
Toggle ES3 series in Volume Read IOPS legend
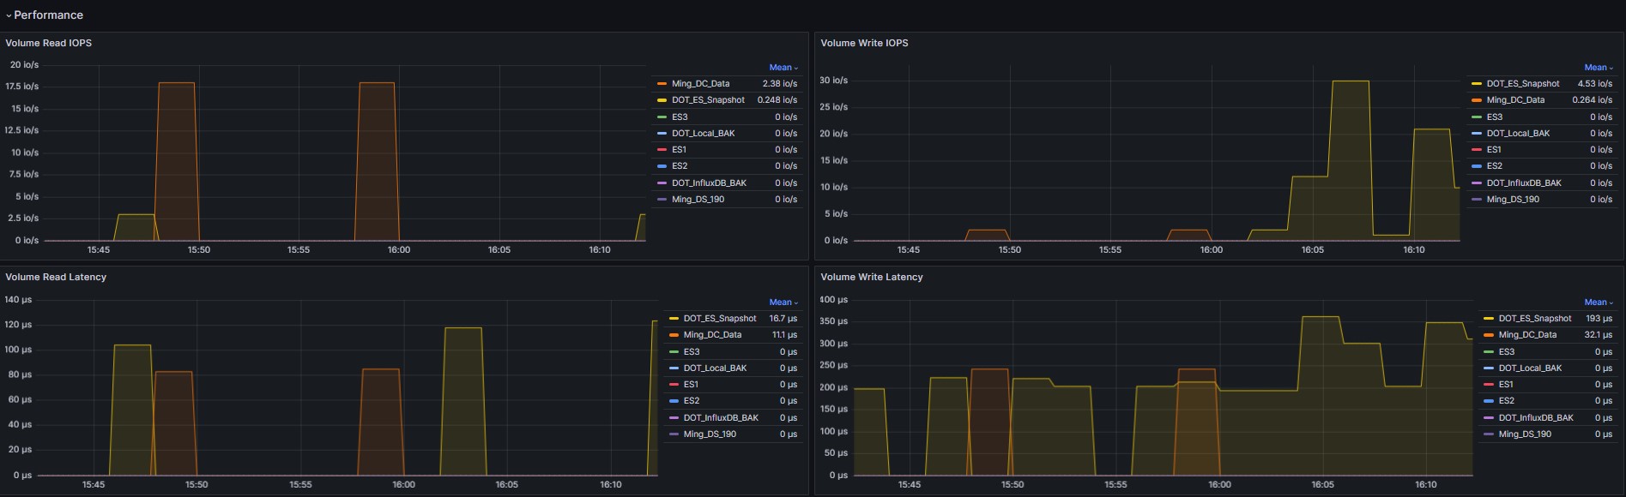[680, 117]
